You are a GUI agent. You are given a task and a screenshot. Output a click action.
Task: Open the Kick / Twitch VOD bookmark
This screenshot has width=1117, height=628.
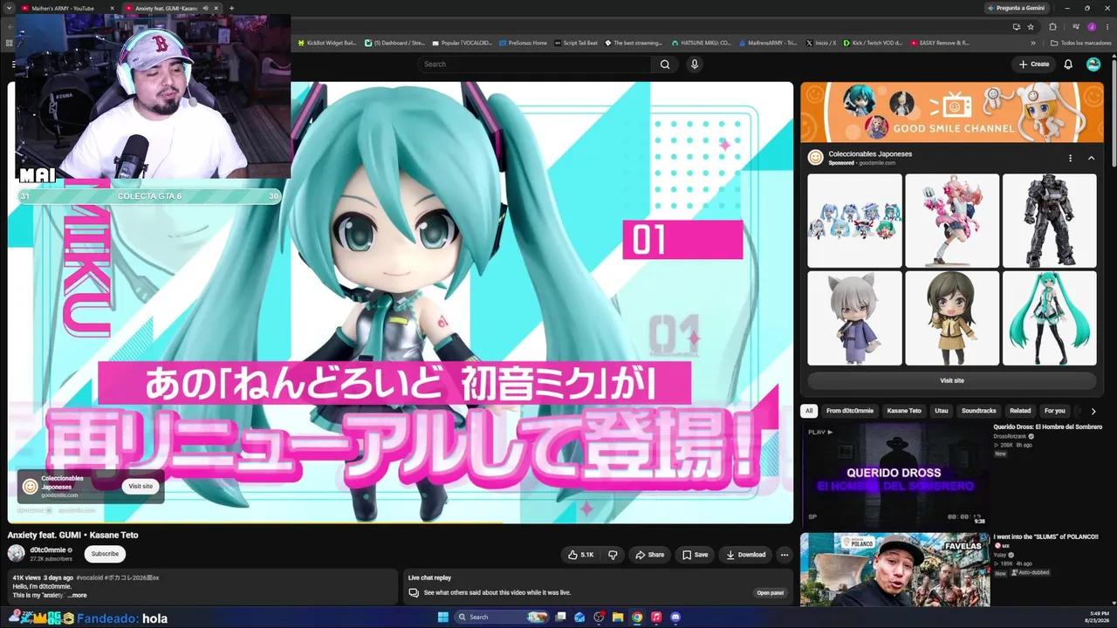coord(874,43)
